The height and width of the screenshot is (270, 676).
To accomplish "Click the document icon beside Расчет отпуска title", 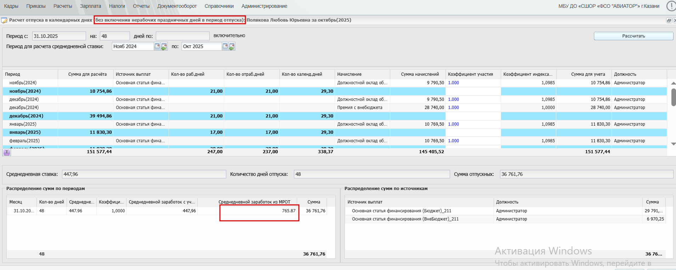I will (4, 21).
